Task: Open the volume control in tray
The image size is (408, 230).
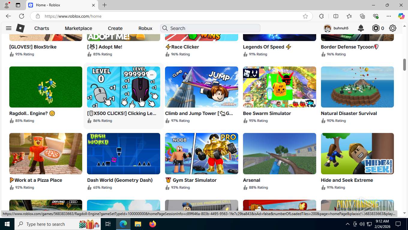Action: (x=362, y=224)
